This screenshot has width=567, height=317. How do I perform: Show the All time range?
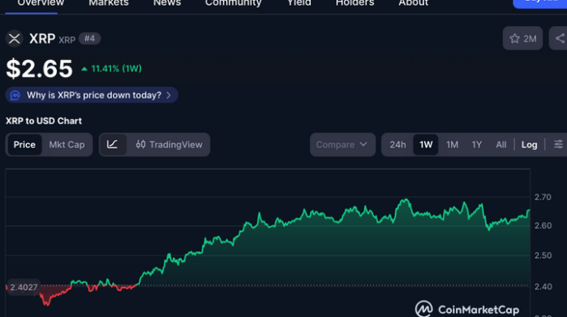click(500, 144)
